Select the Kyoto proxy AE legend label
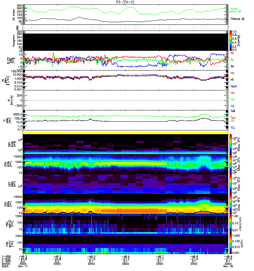The image size is (254, 271). 235,10
